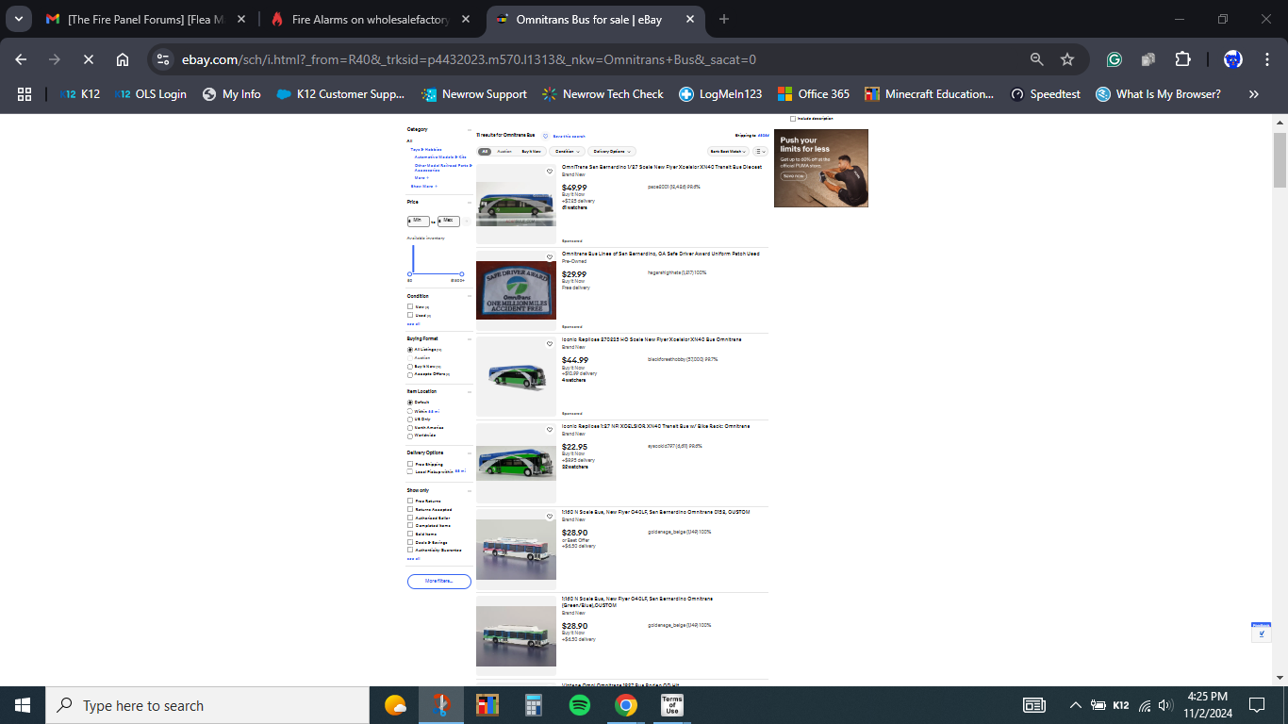Click the heart icon next to Save this search
The image size is (1288, 724).
(545, 136)
